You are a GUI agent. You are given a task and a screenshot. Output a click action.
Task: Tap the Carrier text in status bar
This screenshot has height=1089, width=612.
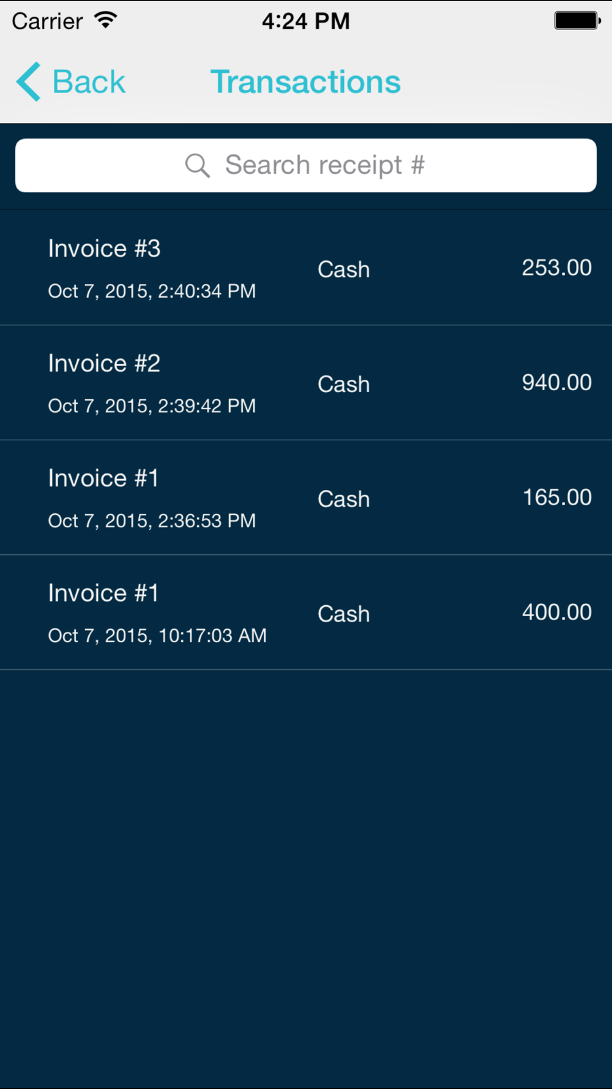click(x=47, y=21)
